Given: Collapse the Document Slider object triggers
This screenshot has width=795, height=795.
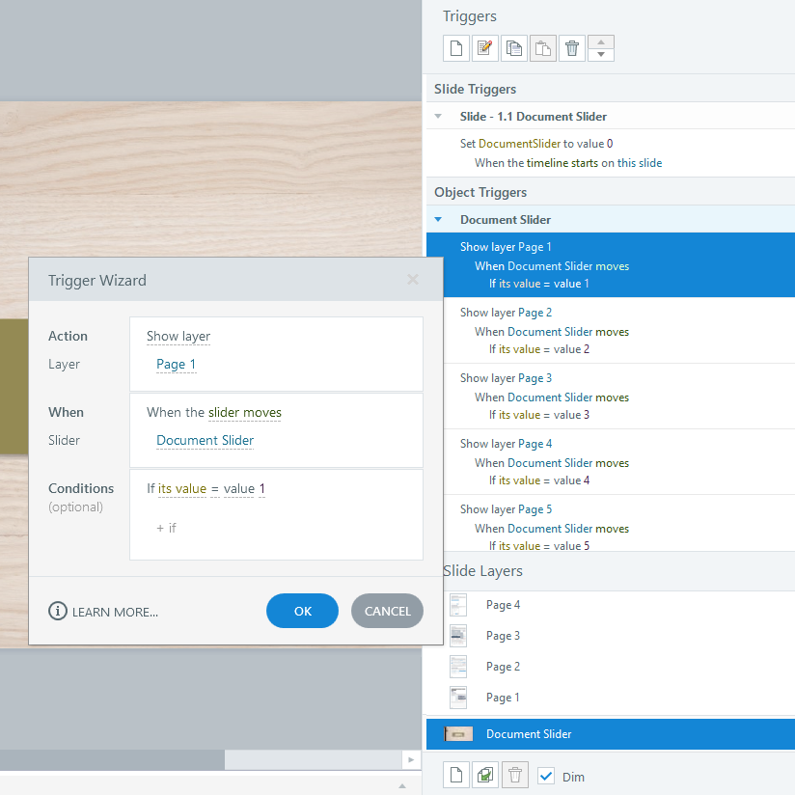Looking at the screenshot, I should tap(439, 220).
